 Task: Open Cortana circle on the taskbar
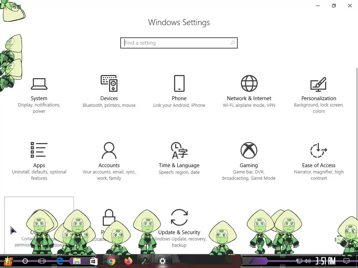pyautogui.click(x=25, y=261)
